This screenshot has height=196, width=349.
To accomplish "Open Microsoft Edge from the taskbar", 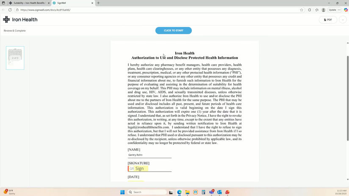I will [x=180, y=192].
